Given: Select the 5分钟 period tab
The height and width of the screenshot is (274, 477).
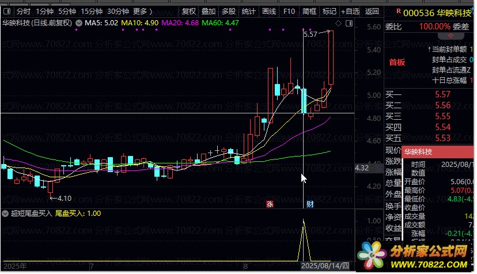Looking at the screenshot, I should [67, 12].
